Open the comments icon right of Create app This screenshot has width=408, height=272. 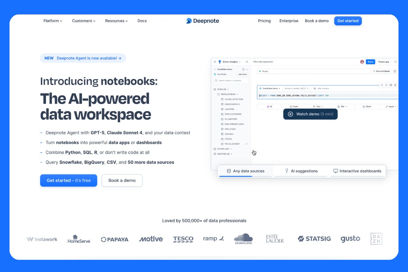click(395, 62)
